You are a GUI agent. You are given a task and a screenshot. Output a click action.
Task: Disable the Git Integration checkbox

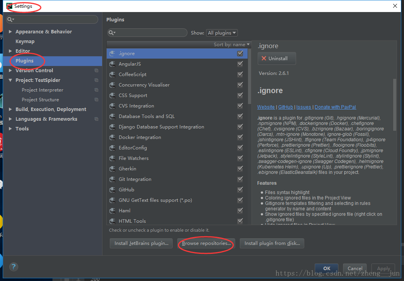pyautogui.click(x=240, y=179)
